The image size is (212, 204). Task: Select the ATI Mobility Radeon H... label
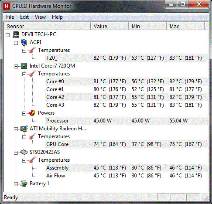tap(58, 129)
